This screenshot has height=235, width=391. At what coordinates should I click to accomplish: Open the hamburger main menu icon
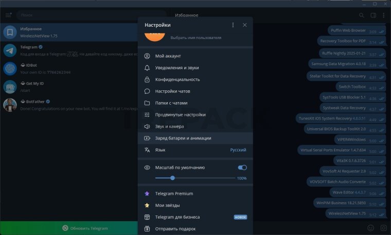pyautogui.click(x=8, y=15)
